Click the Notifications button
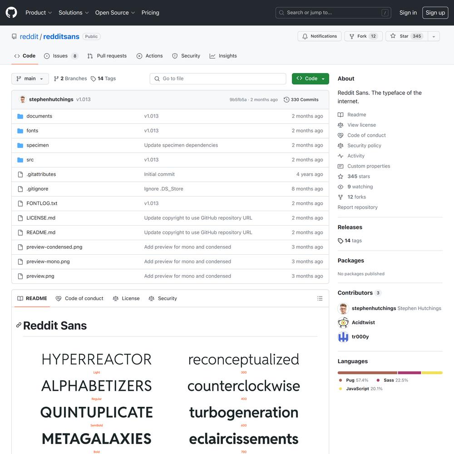Viewport: 454px width, 454px height. 319,36
